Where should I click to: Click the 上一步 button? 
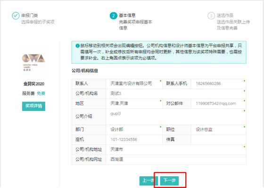click(148, 180)
